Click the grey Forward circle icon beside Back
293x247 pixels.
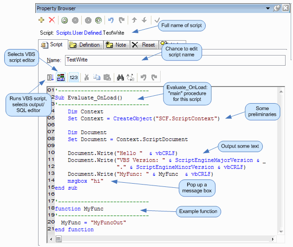(x=75, y=20)
